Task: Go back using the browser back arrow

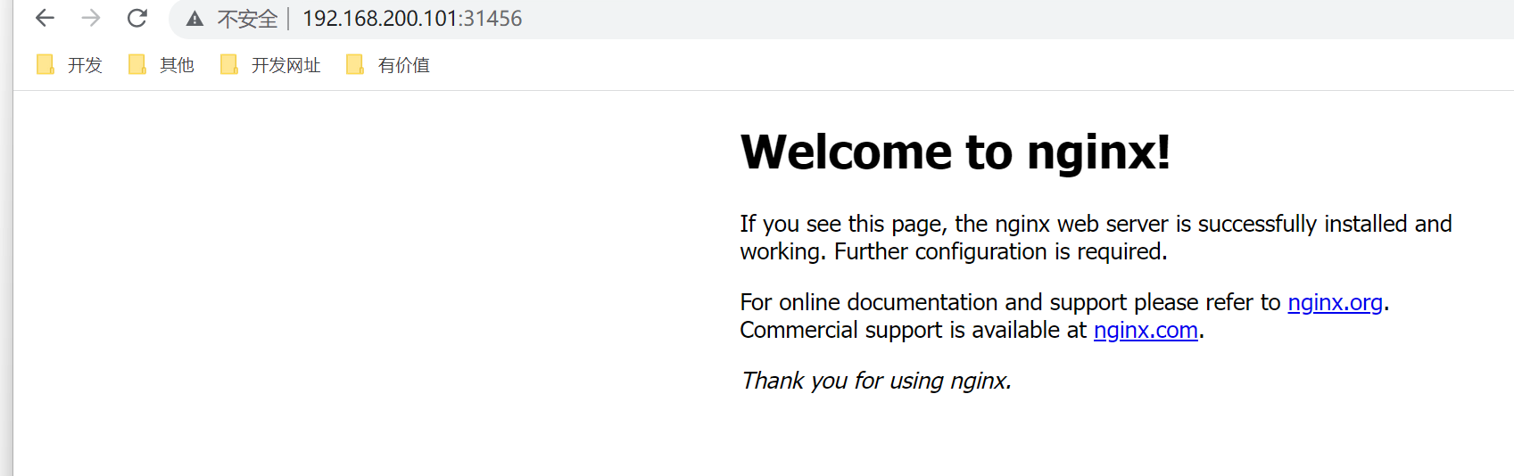Action: click(x=45, y=18)
